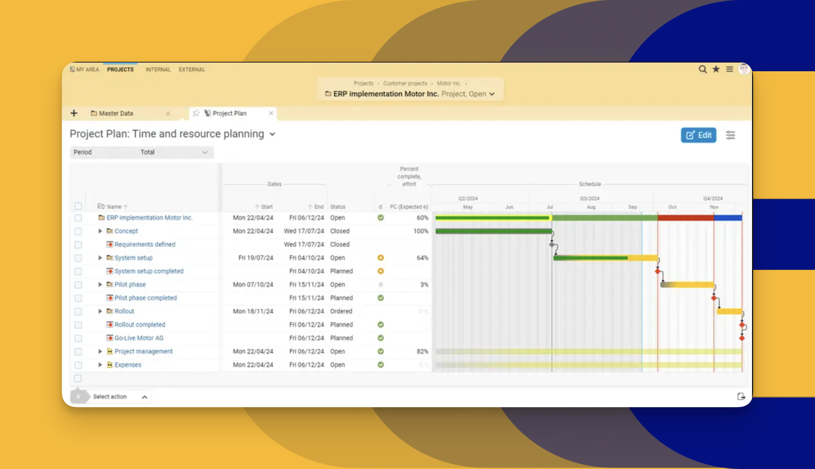Image resolution: width=815 pixels, height=469 pixels.
Task: Go to MY AREA menu
Action: coord(84,69)
